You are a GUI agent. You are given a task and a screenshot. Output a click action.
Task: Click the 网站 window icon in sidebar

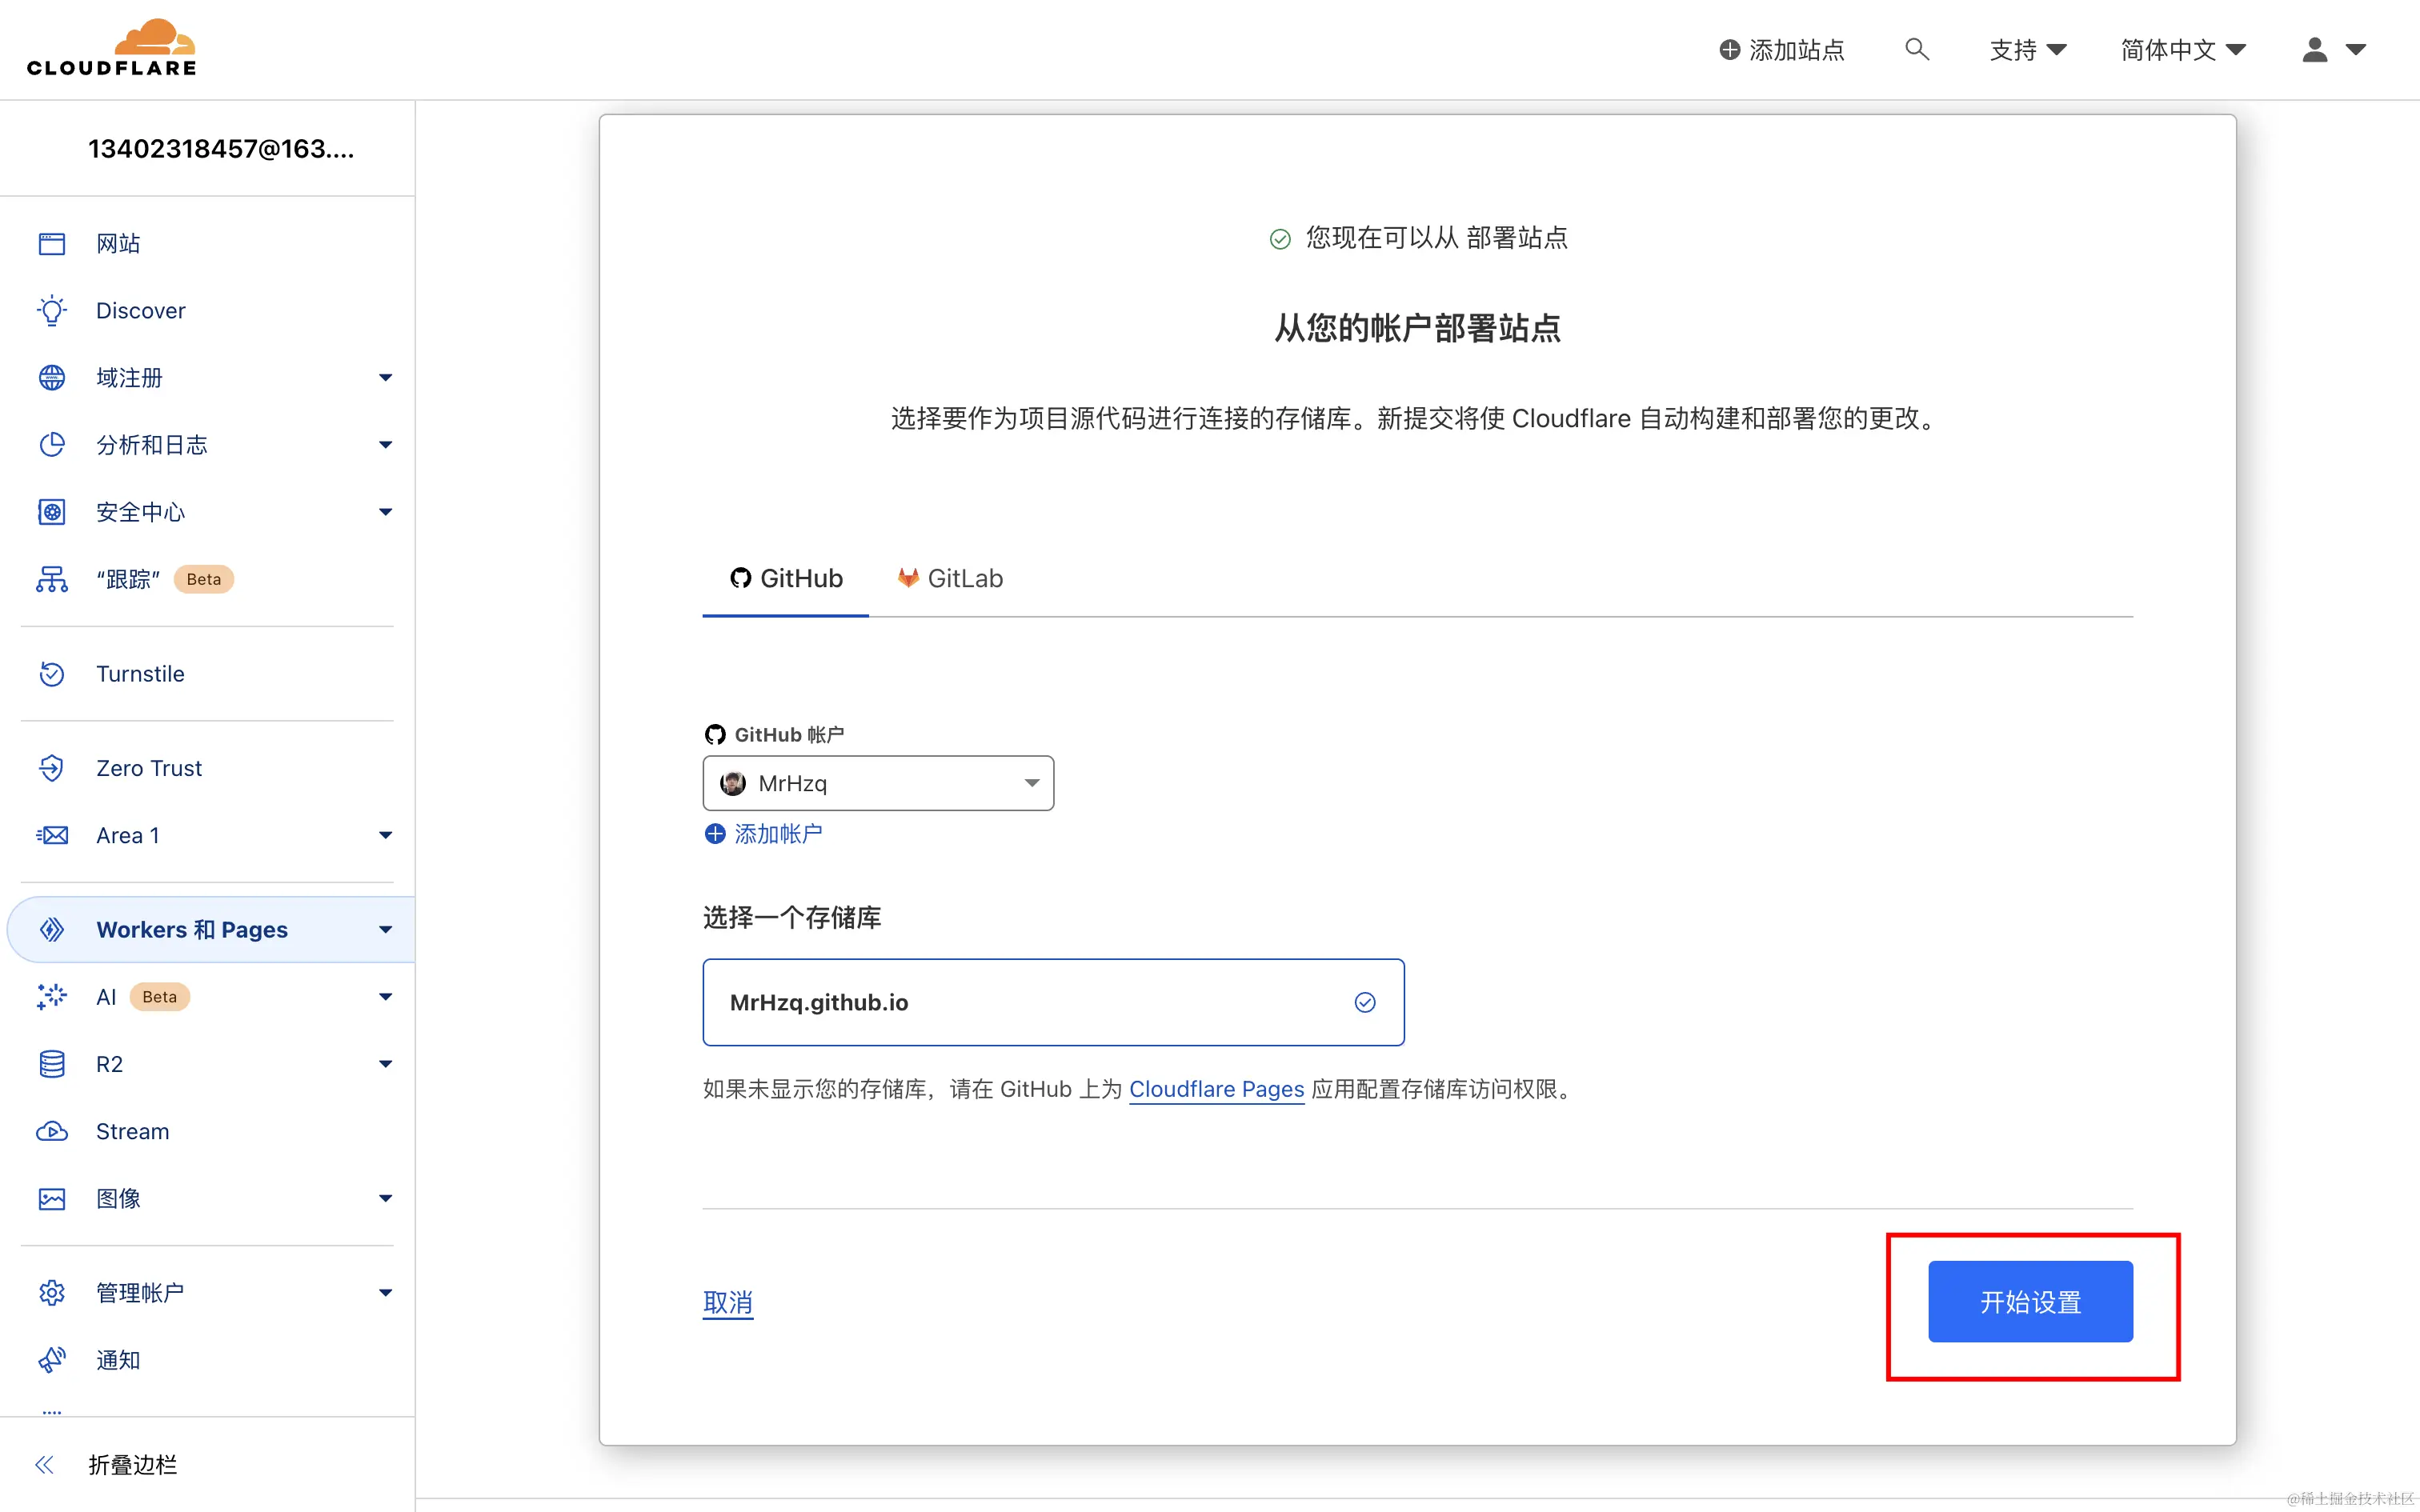(x=52, y=243)
